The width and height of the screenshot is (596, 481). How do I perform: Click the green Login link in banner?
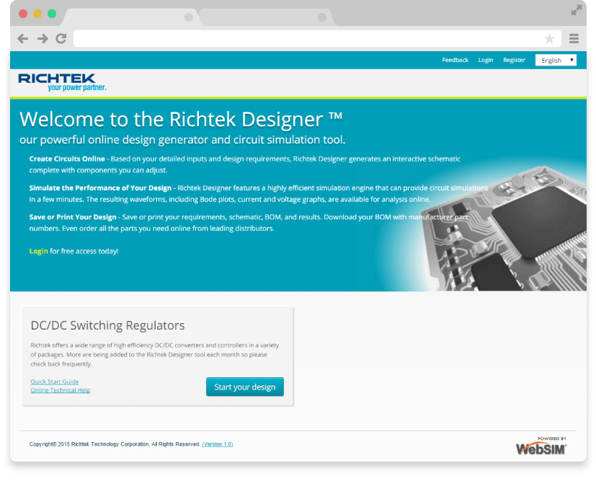pyautogui.click(x=38, y=251)
